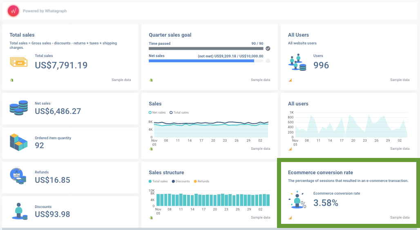Select the 996 users value

[321, 65]
